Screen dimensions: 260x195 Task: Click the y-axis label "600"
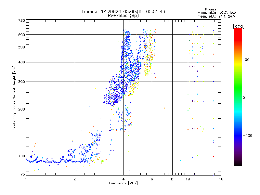(21, 35)
